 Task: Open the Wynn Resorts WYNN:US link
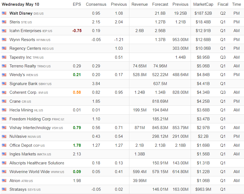[30, 40]
